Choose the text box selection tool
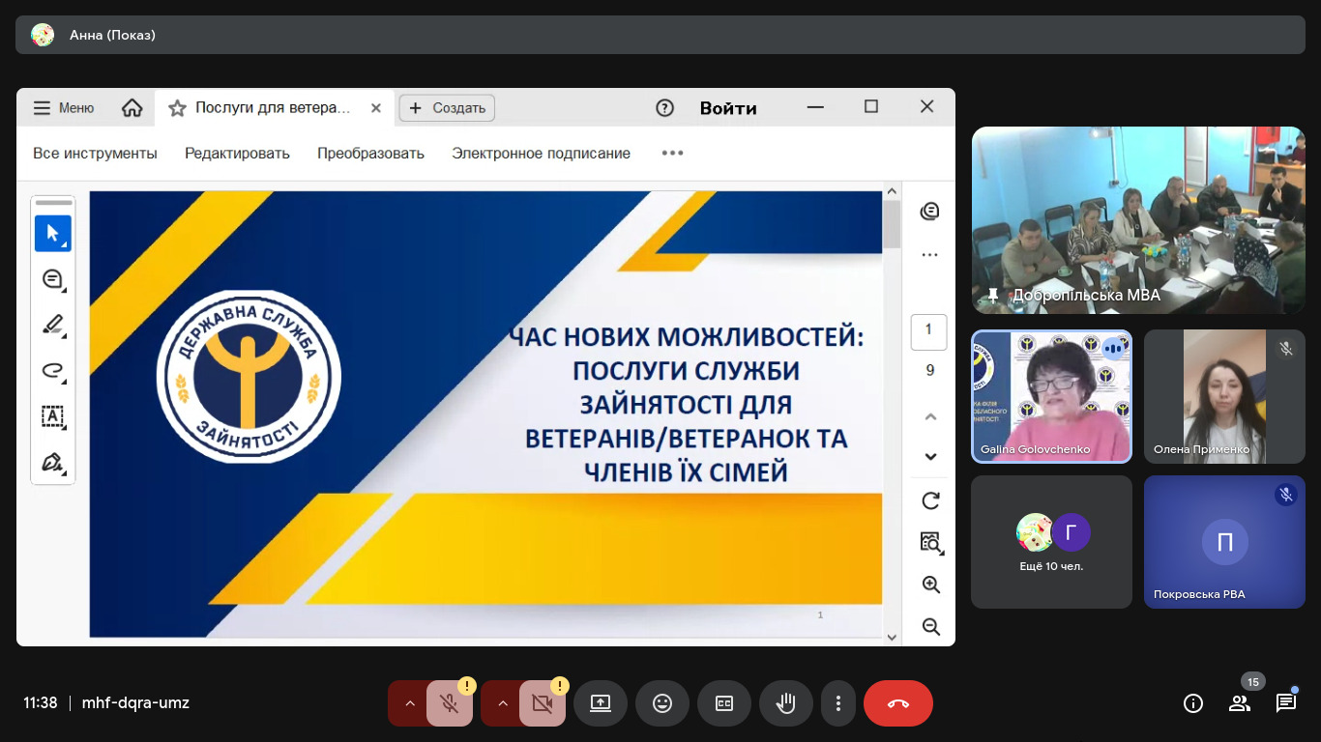This screenshot has width=1321, height=742. click(x=53, y=416)
